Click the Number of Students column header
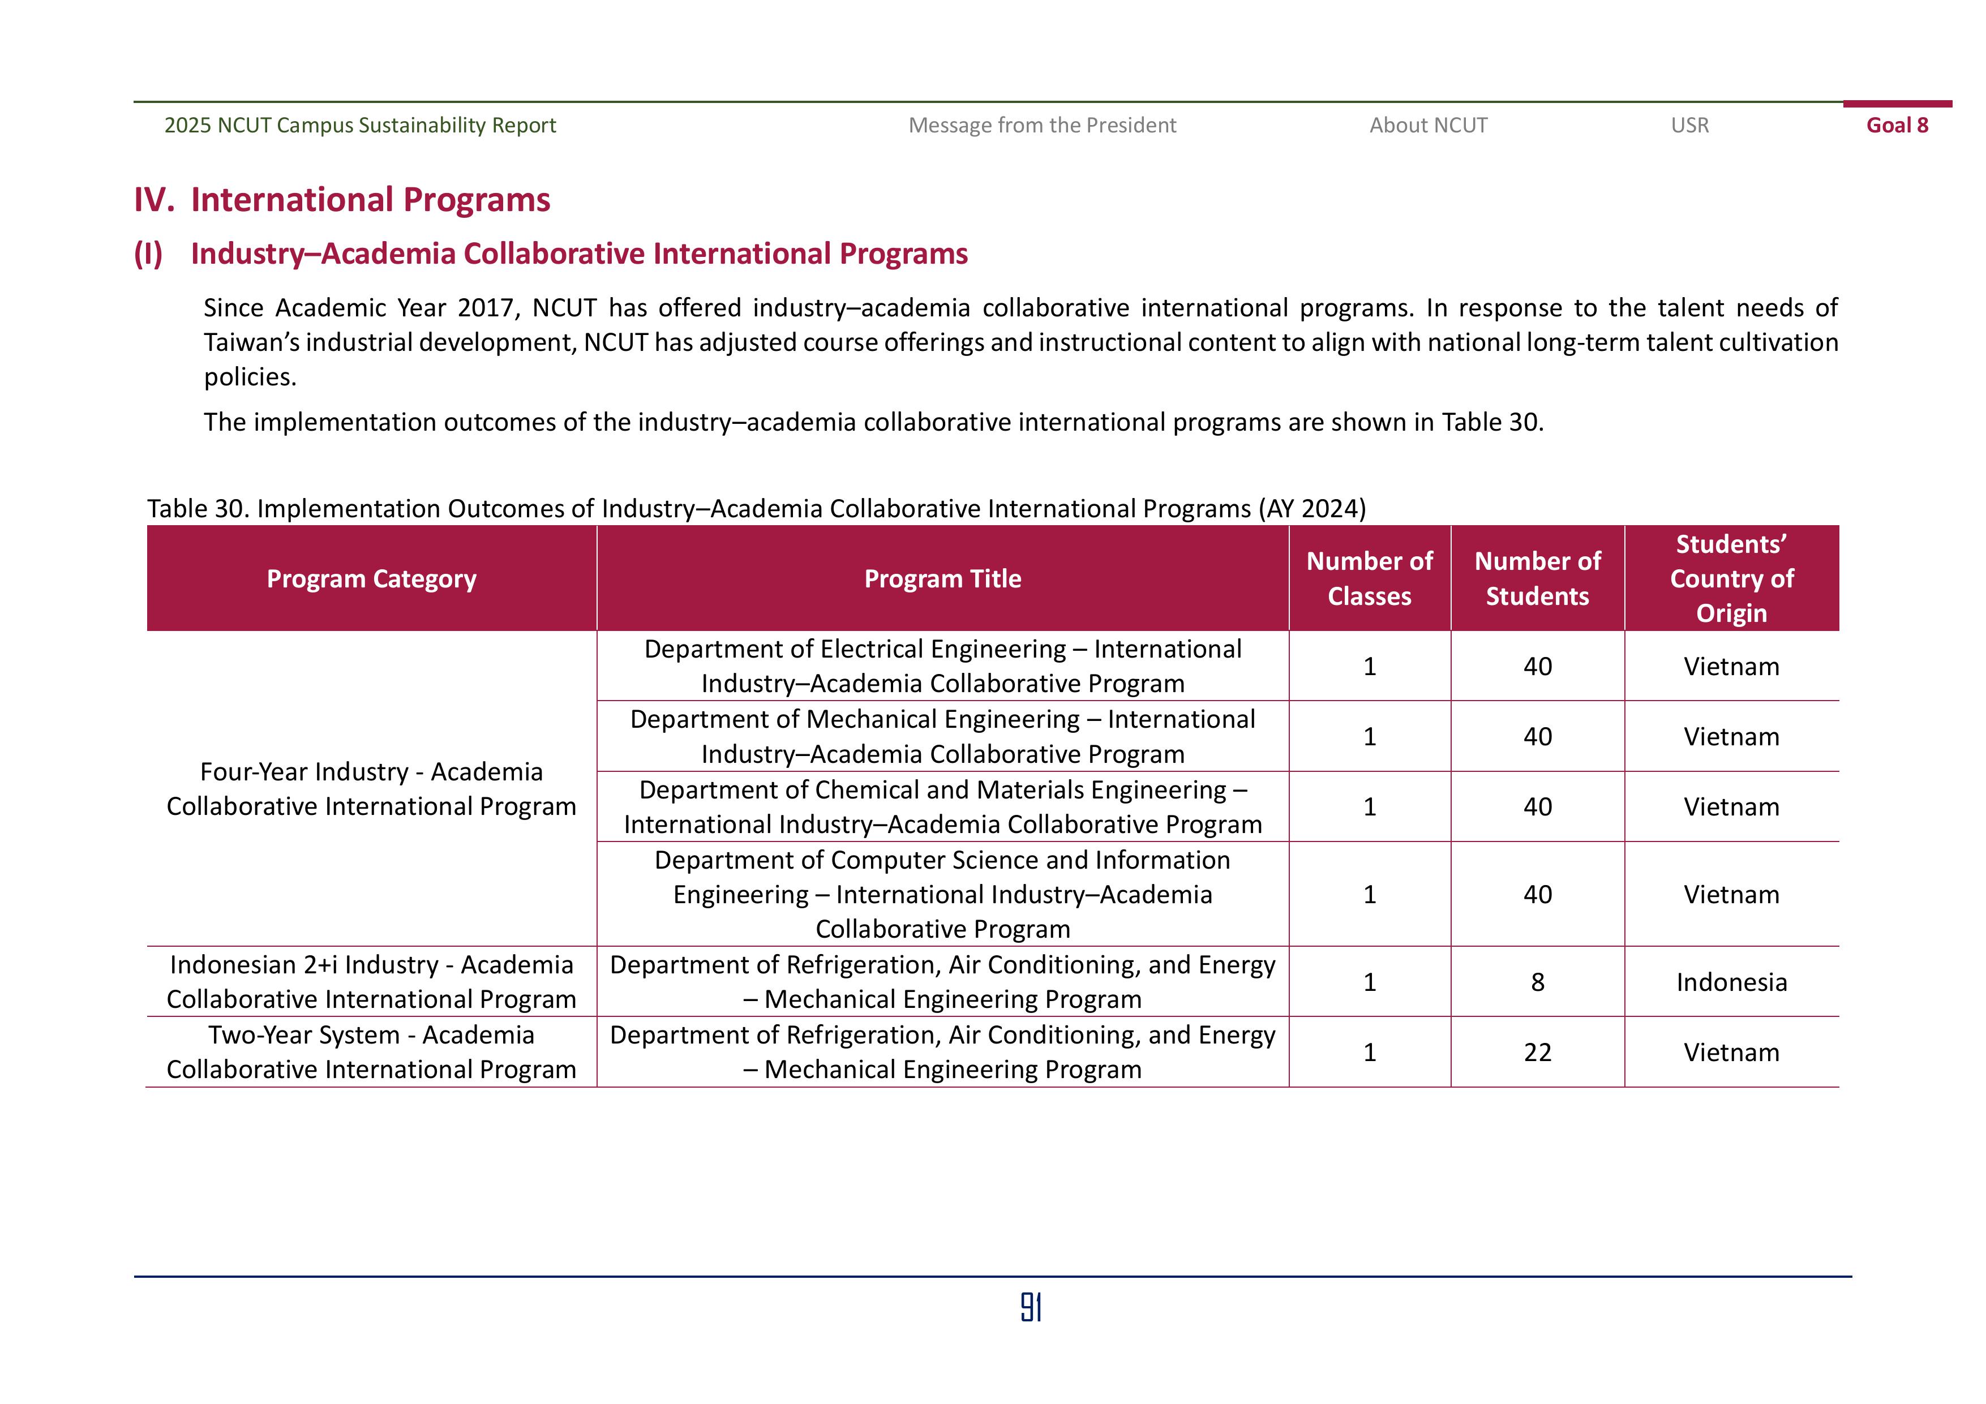Screen dimensions: 1986x1404 tap(1537, 579)
